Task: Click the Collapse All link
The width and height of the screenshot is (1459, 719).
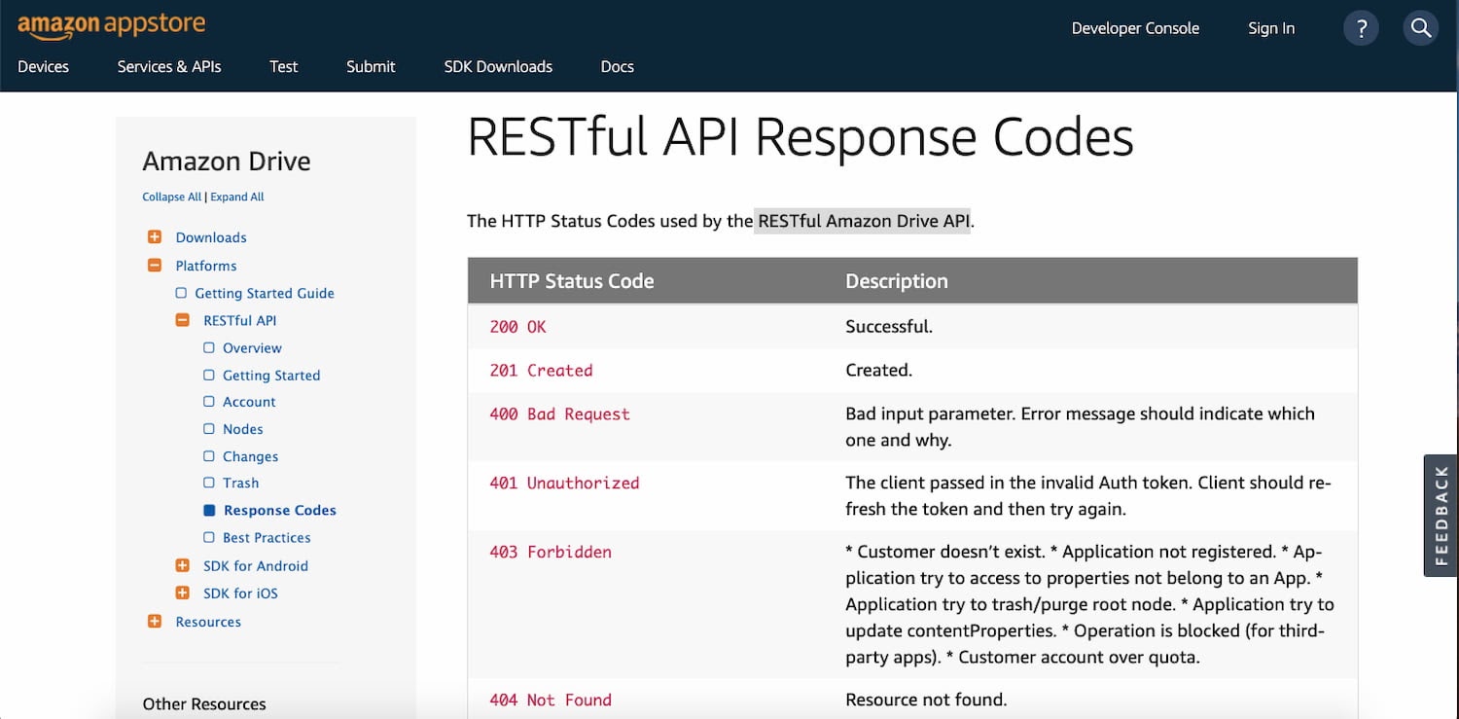Action: click(x=170, y=196)
